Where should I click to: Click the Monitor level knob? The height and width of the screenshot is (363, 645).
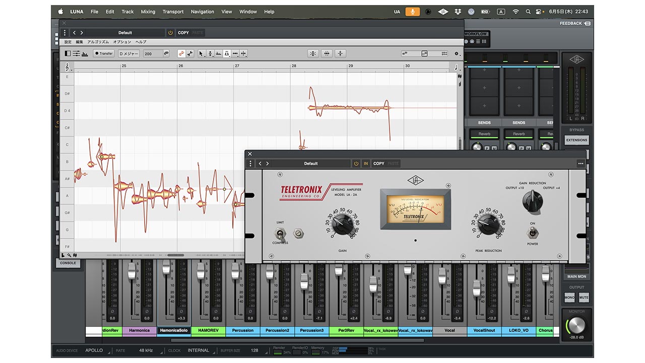pyautogui.click(x=577, y=325)
